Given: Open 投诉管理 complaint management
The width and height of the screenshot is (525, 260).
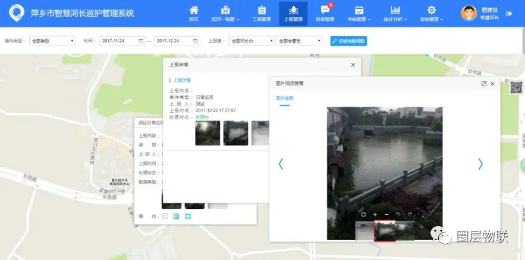Looking at the screenshot, I should click(325, 14).
